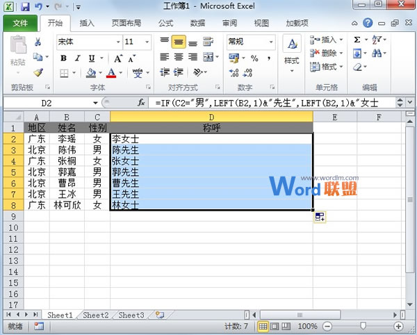
Task: Switch to the Sheet2 worksheet tab
Action: 95,315
